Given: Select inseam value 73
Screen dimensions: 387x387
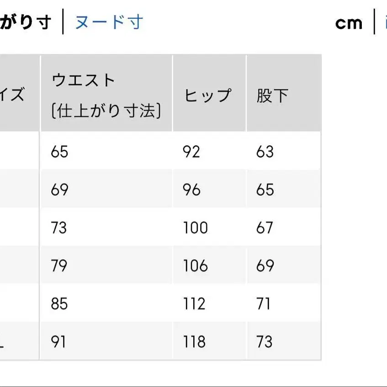Looking at the screenshot, I should (265, 341).
